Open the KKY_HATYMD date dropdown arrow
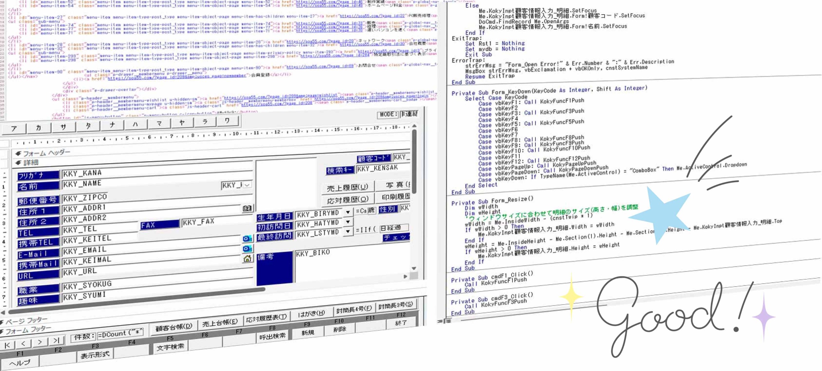 tap(348, 222)
